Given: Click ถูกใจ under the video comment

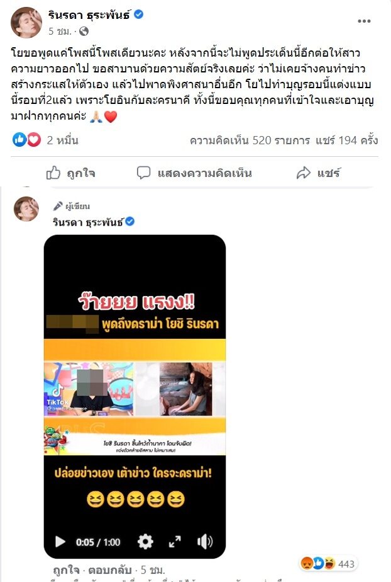Looking at the screenshot, I should [x=66, y=570].
